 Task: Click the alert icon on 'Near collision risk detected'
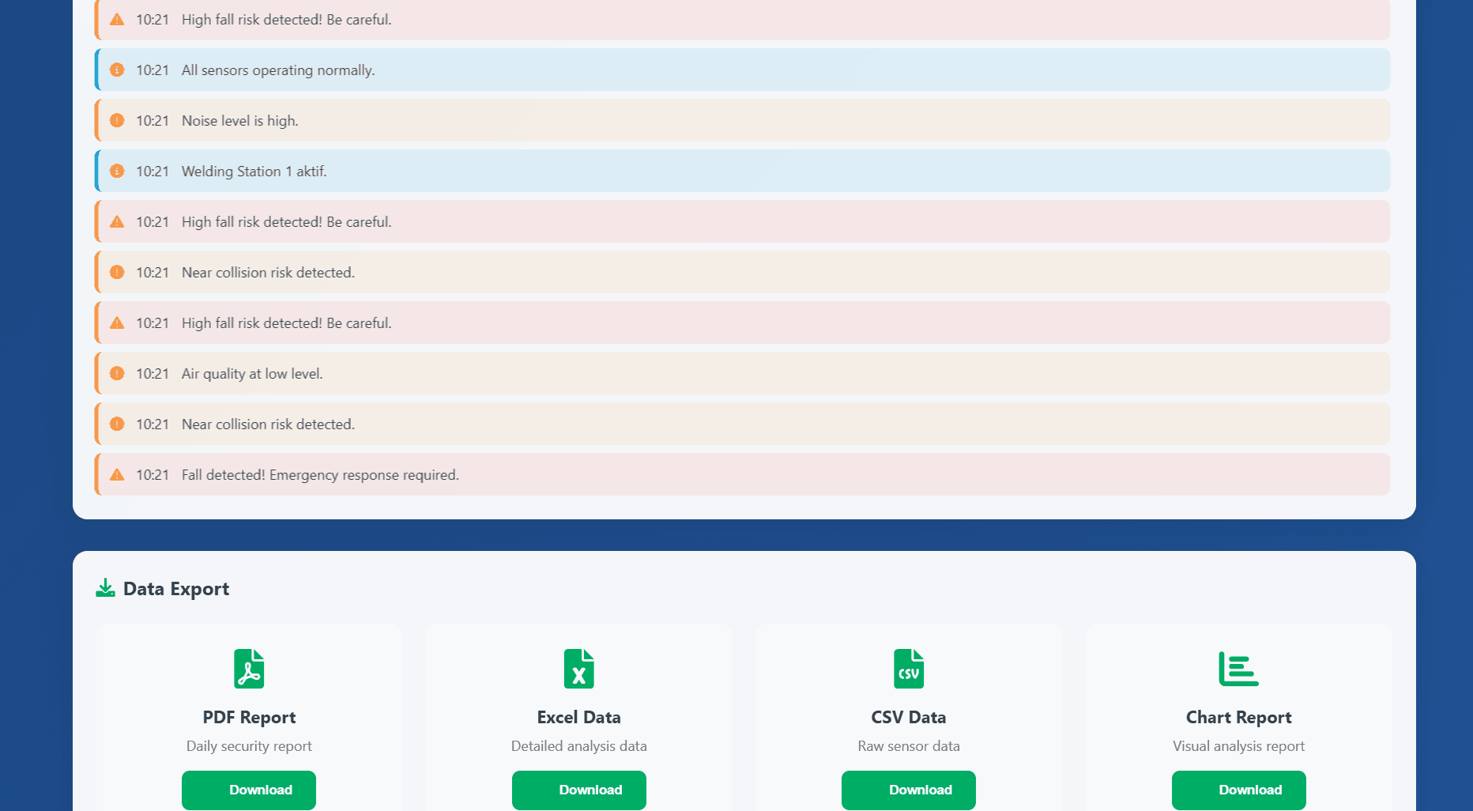[x=116, y=272]
